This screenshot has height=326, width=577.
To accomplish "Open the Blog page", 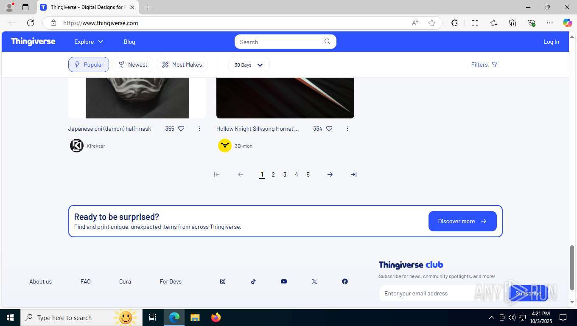I will point(129,42).
